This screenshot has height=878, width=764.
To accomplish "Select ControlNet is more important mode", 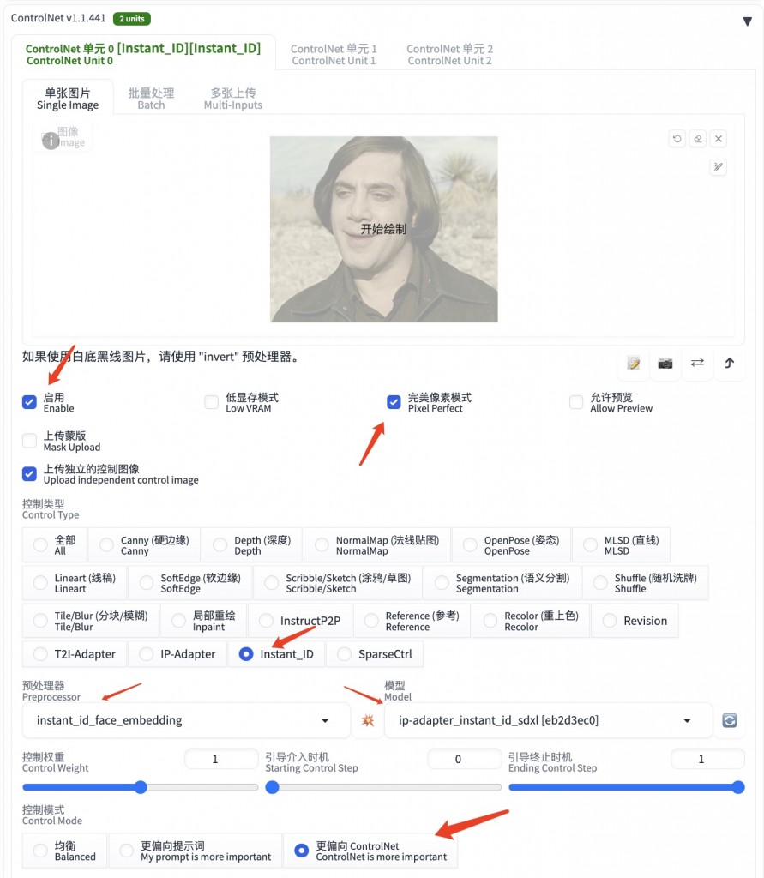I will 370,851.
